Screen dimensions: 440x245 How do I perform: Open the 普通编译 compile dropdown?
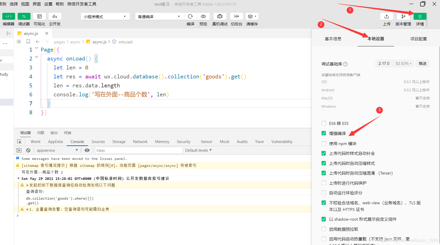[x=159, y=16]
